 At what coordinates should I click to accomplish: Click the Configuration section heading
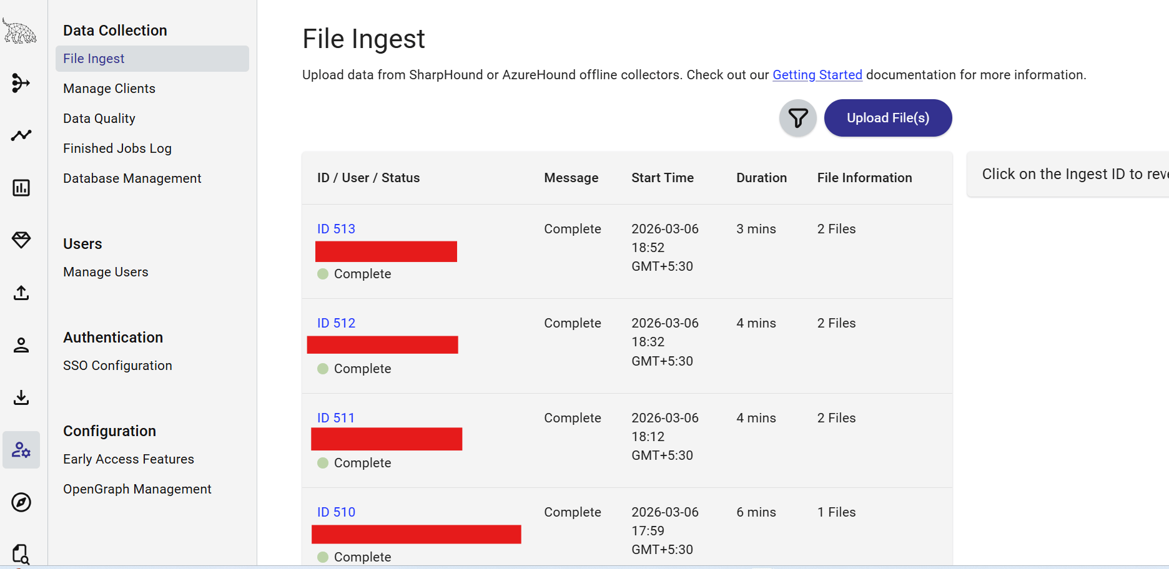[x=109, y=431]
